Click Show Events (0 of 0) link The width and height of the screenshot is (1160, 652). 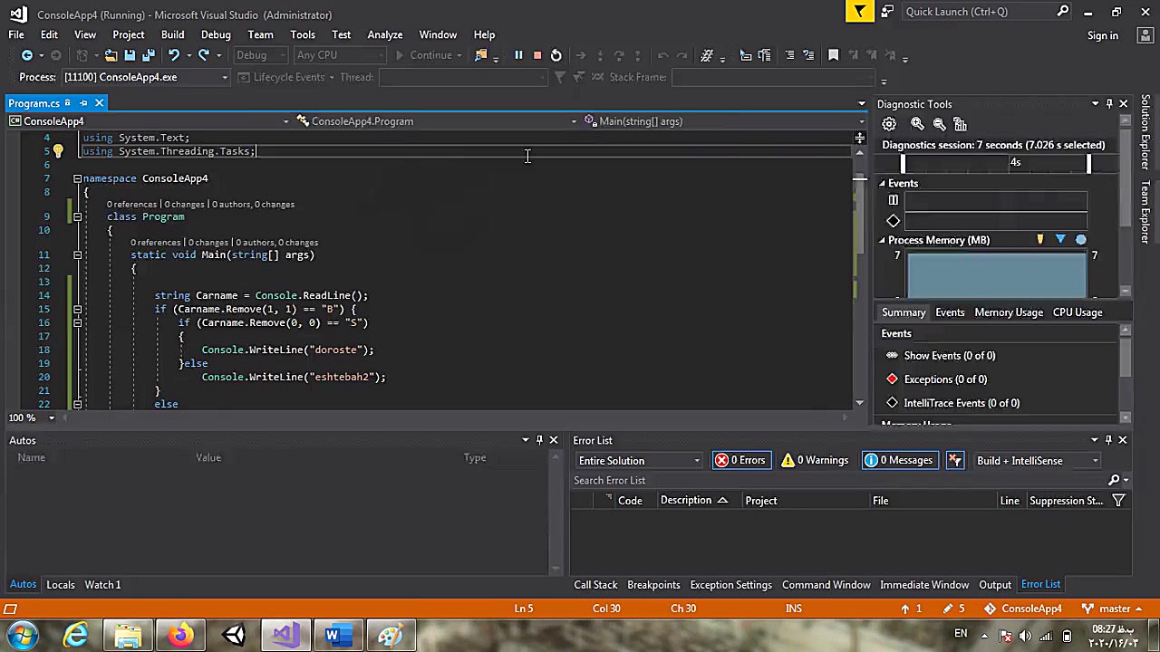[949, 356]
